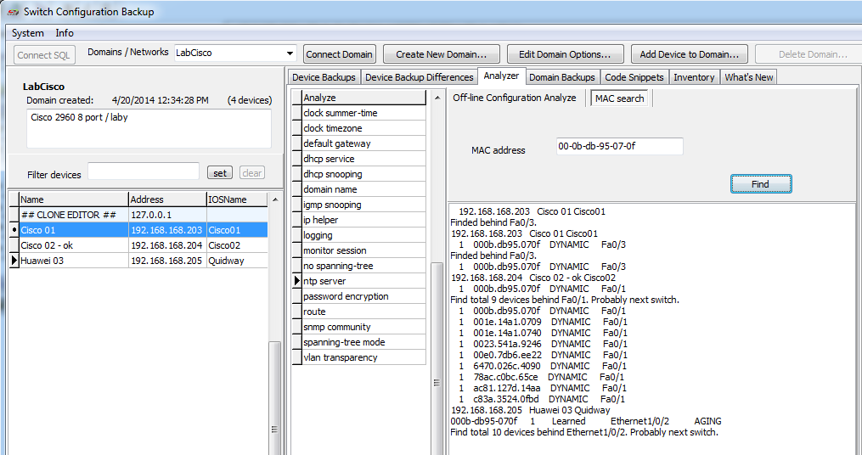Open the System menu
The width and height of the screenshot is (862, 455).
click(x=28, y=33)
